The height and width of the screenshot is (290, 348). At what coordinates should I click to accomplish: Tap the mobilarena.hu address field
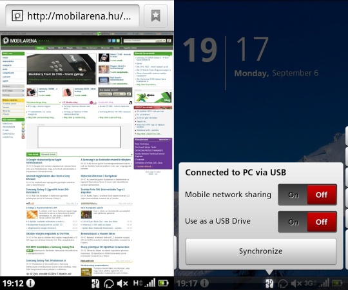[x=72, y=16]
